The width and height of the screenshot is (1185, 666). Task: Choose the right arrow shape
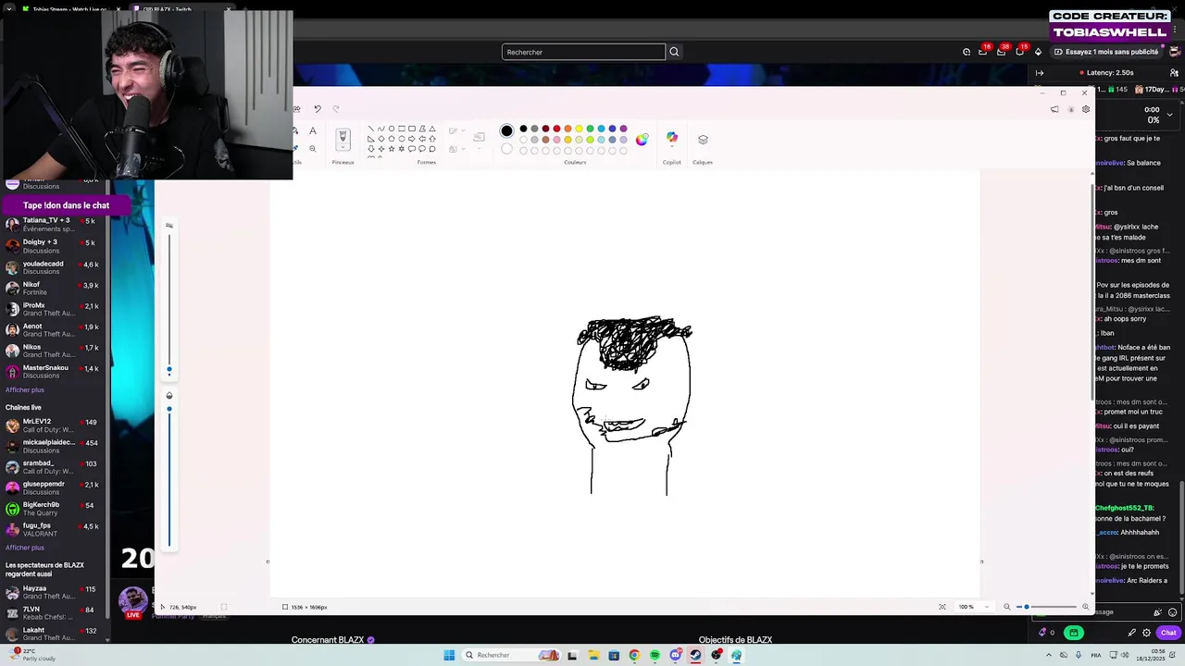click(x=411, y=139)
